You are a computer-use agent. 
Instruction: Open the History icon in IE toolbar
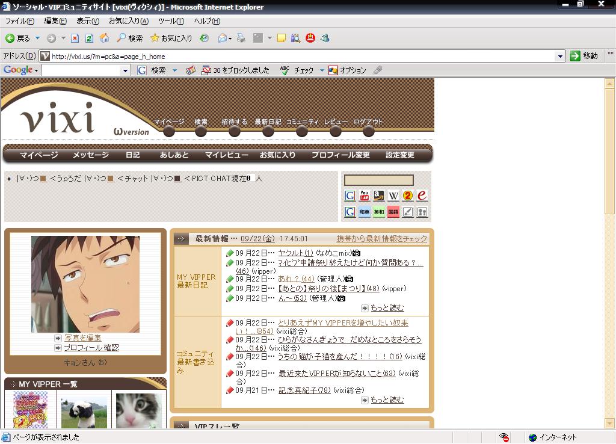coord(204,38)
